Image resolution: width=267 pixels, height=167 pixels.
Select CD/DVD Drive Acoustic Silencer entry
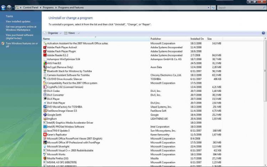pyautogui.click(x=132, y=79)
